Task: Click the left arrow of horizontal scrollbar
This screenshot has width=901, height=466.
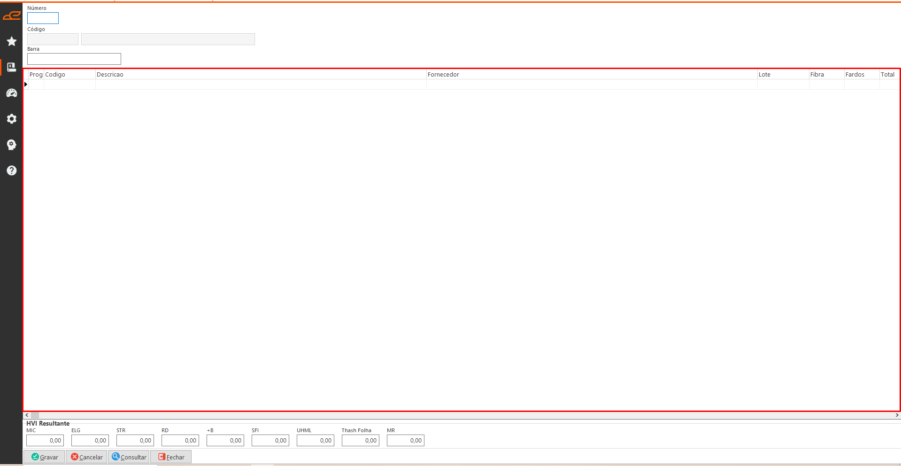Action: (x=27, y=415)
